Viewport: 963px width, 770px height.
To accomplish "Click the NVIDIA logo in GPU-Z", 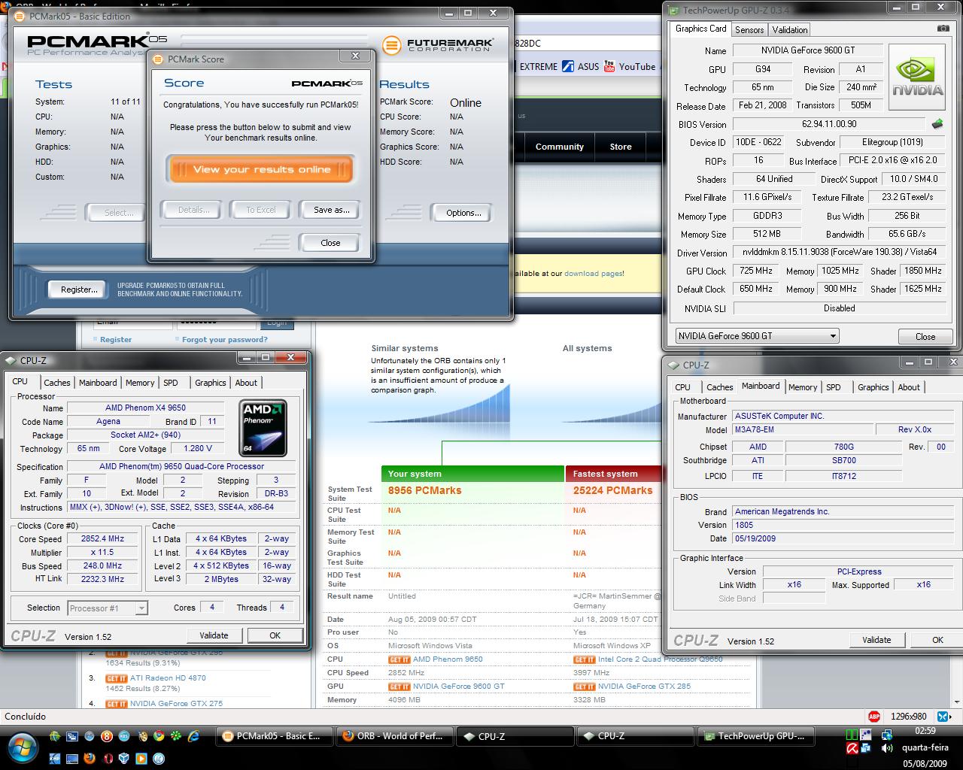I will (917, 78).
